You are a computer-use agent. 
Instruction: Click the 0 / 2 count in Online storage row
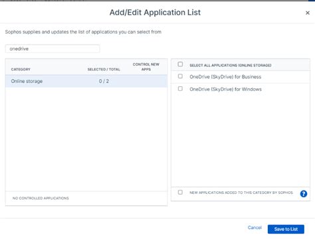click(104, 81)
